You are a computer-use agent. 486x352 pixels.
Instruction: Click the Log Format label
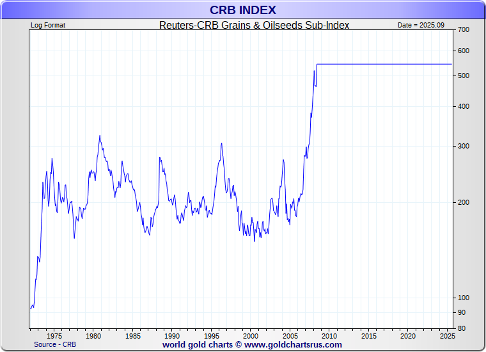pyautogui.click(x=48, y=25)
